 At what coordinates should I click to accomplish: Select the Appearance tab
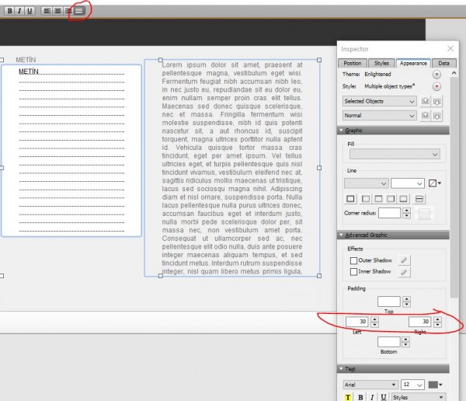click(413, 63)
